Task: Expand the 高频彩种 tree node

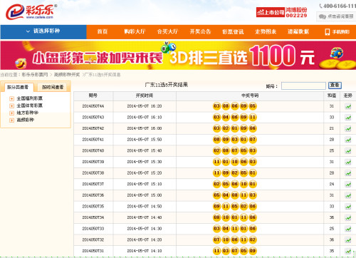Action: [11, 120]
